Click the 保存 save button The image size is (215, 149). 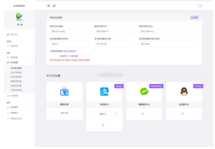pyautogui.click(x=195, y=17)
